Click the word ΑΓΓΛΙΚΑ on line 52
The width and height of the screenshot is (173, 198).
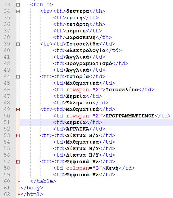[x=78, y=129]
